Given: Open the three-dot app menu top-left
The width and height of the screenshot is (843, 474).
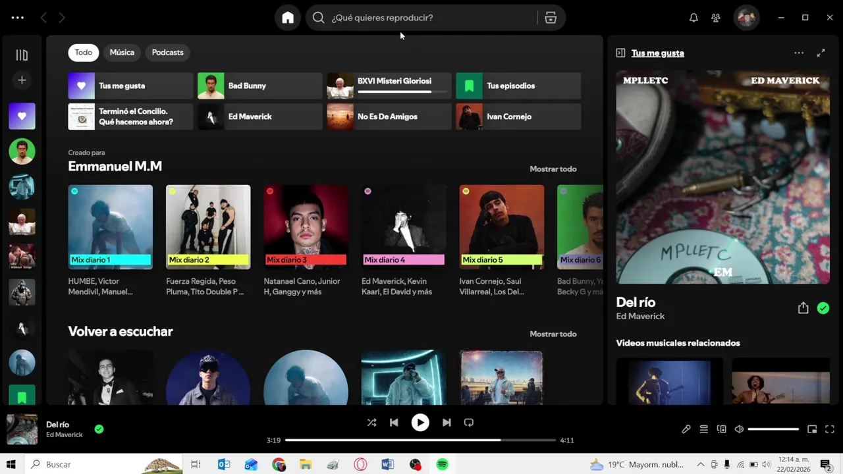Looking at the screenshot, I should [x=18, y=18].
